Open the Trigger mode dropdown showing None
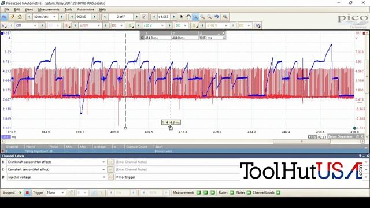This screenshot has height=208, width=370. click(x=55, y=192)
